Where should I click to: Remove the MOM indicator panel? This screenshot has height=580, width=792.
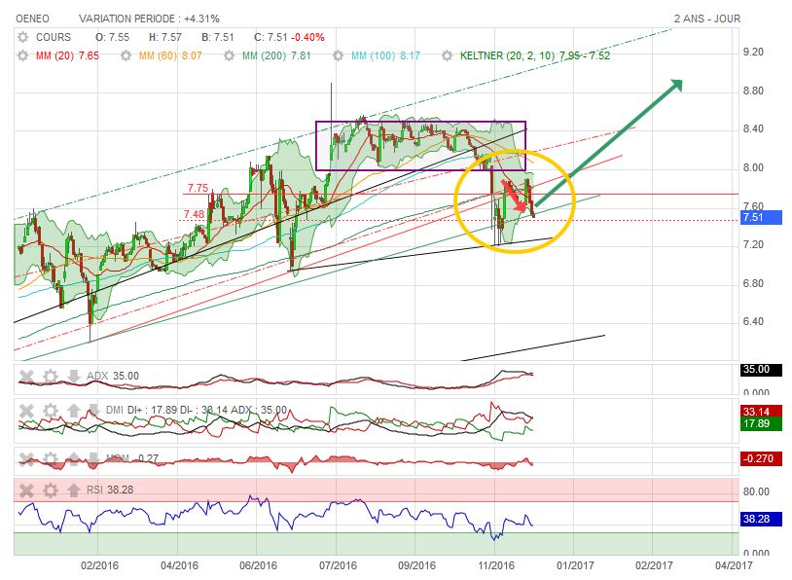point(26,459)
